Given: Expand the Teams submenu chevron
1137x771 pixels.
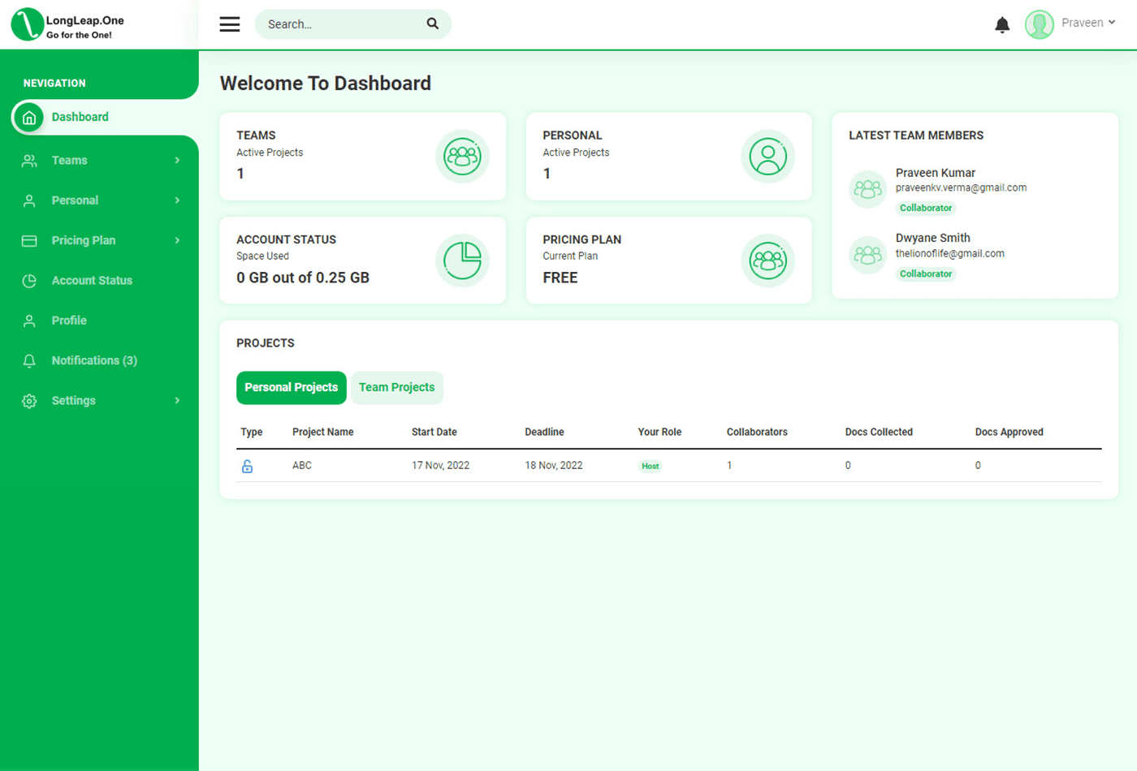Looking at the screenshot, I should click(177, 161).
